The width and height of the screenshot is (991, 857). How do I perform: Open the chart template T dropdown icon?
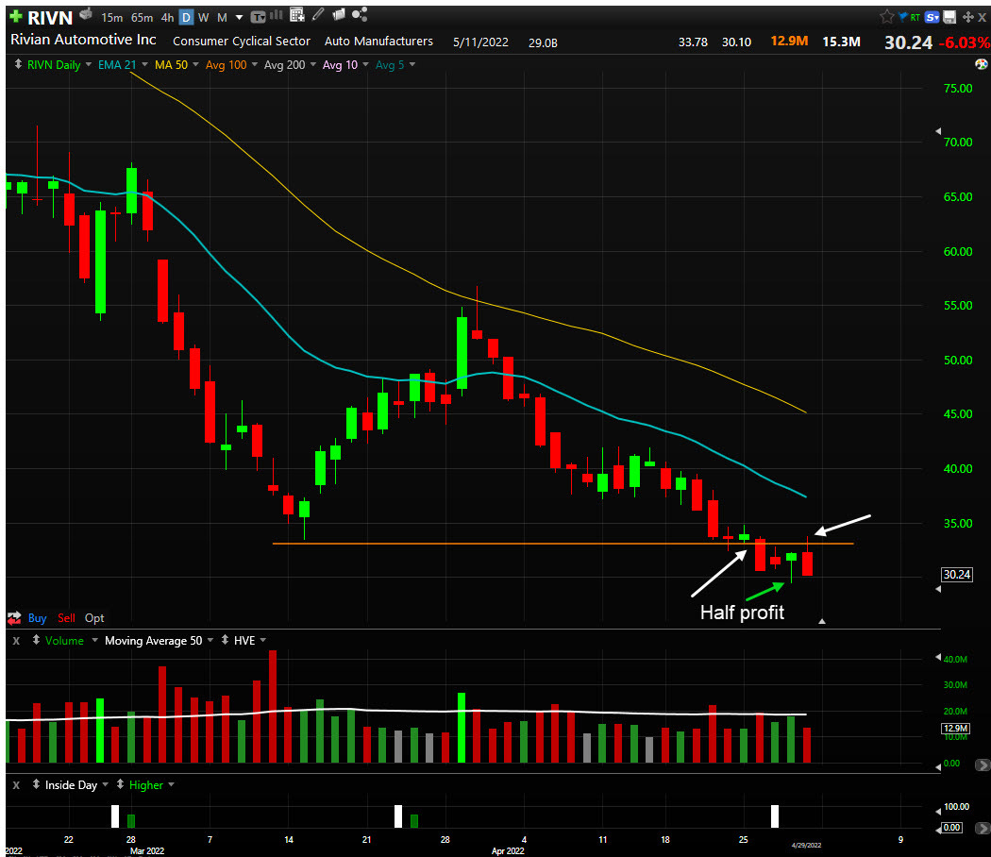[x=258, y=17]
